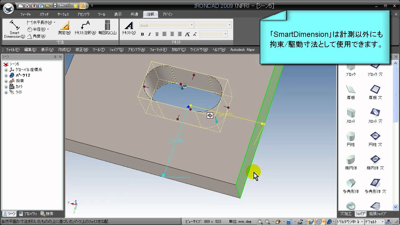Click the positioning anchor icon near slot
The image size is (400, 225).
point(210,116)
